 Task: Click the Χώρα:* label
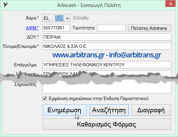pyautogui.click(x=32, y=18)
